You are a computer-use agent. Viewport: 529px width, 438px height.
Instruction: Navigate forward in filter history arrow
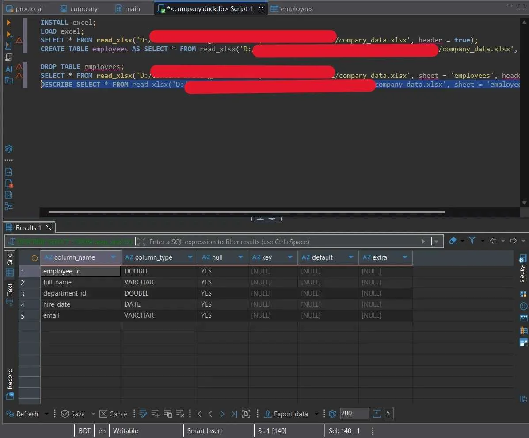point(513,241)
